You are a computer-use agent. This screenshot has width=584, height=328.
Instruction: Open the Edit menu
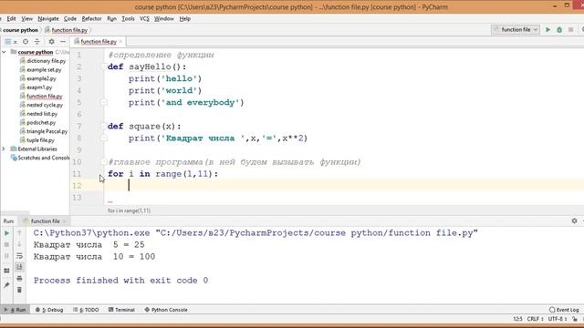click(x=12, y=18)
